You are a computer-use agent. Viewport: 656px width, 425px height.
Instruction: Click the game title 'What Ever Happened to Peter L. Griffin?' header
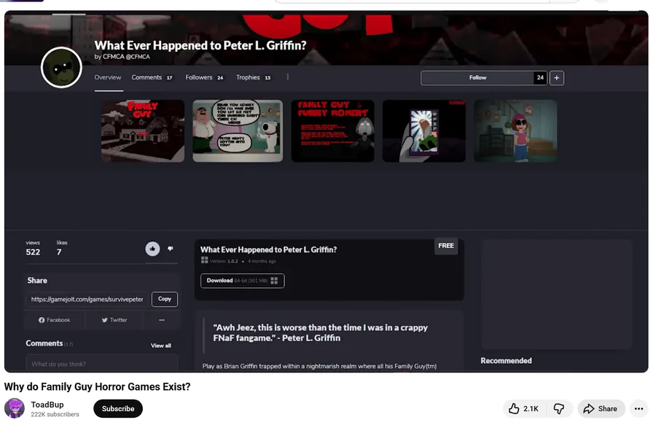(200, 45)
